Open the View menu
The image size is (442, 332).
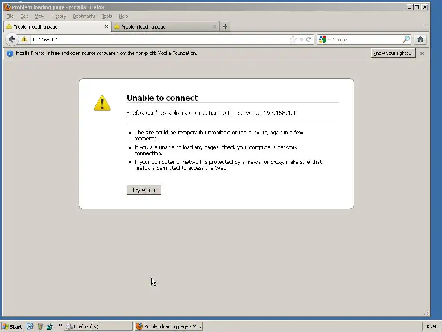[x=40, y=16]
